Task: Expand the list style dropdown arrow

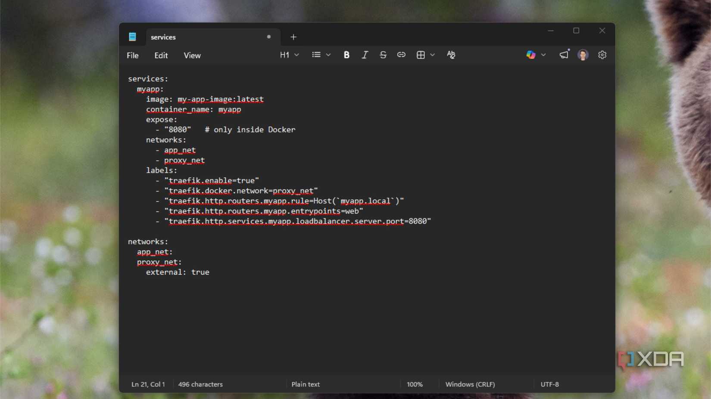Action: pyautogui.click(x=328, y=55)
